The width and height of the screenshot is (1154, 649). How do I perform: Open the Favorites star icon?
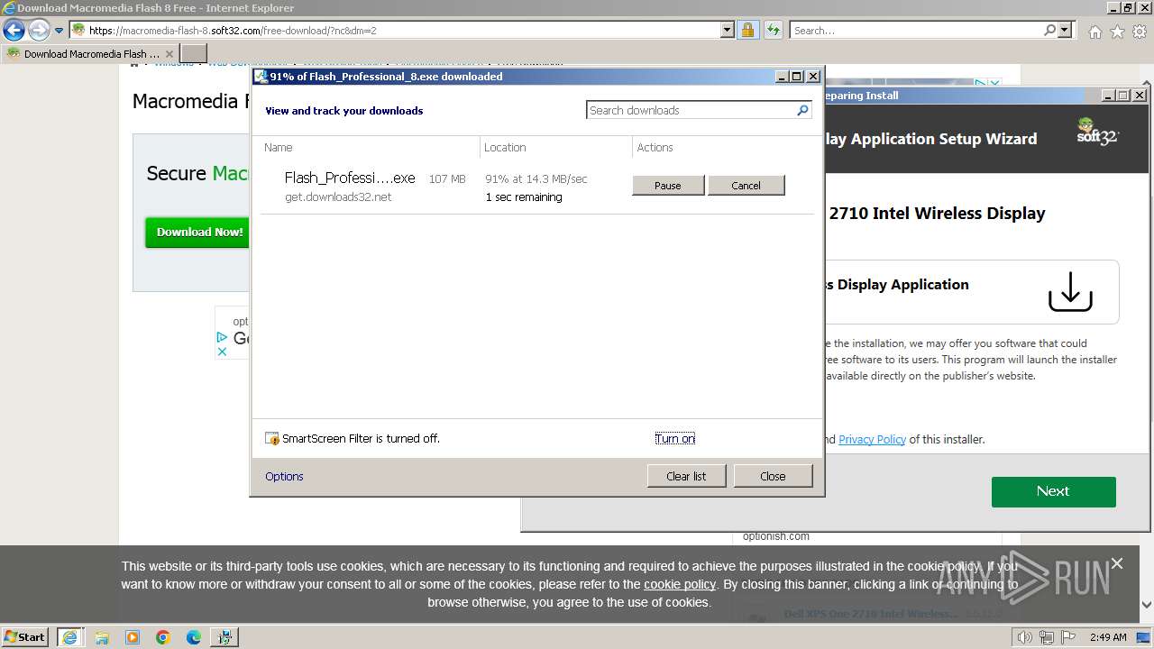tap(1117, 32)
